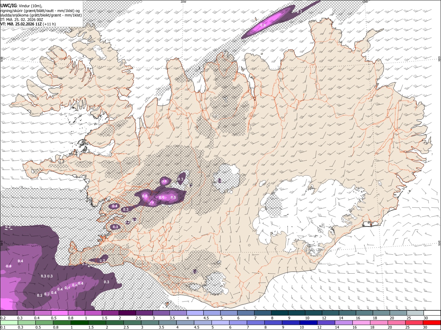441x330 pixels.
Task: Click the '0.5' value right of the pink core
Action: point(173,197)
